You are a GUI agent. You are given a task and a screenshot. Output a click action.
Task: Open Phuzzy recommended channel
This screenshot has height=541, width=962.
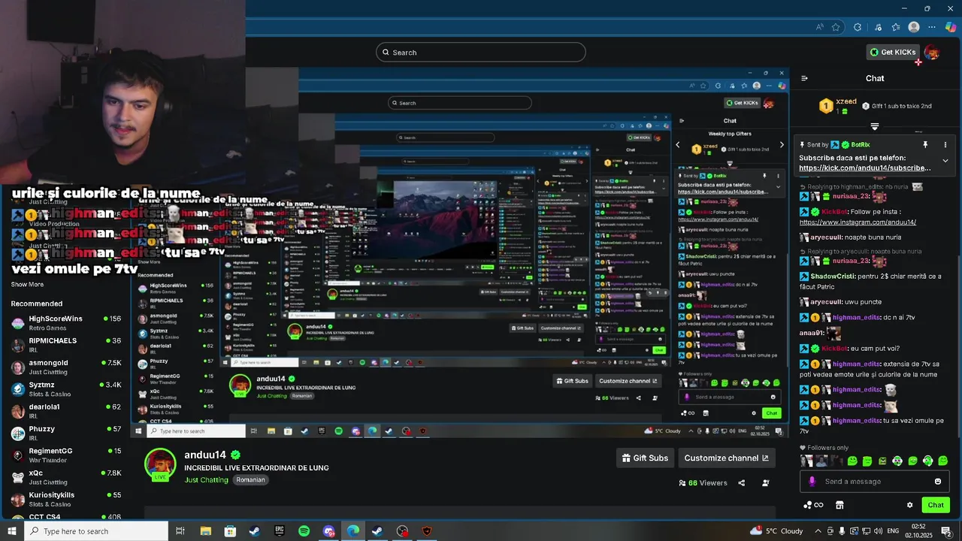(66, 433)
